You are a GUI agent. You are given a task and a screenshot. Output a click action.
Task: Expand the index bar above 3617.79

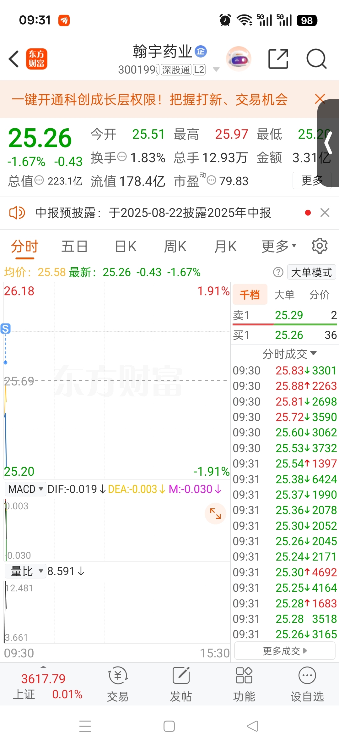[43, 667]
